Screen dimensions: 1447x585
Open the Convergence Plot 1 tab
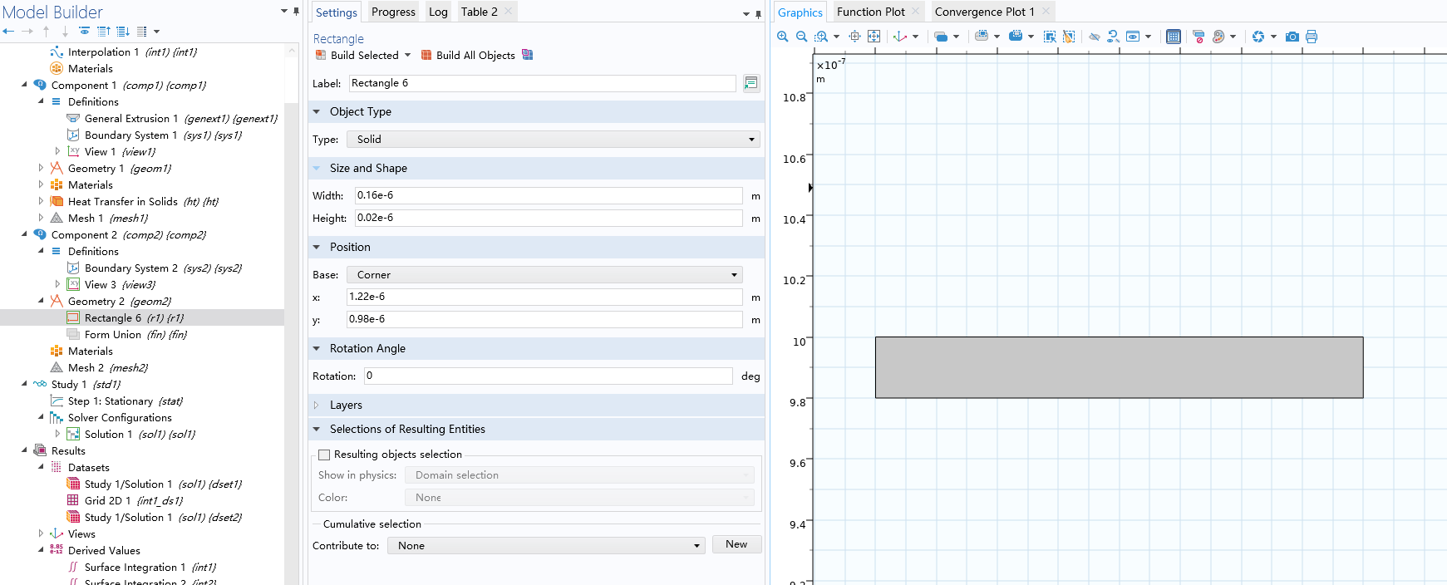point(985,12)
